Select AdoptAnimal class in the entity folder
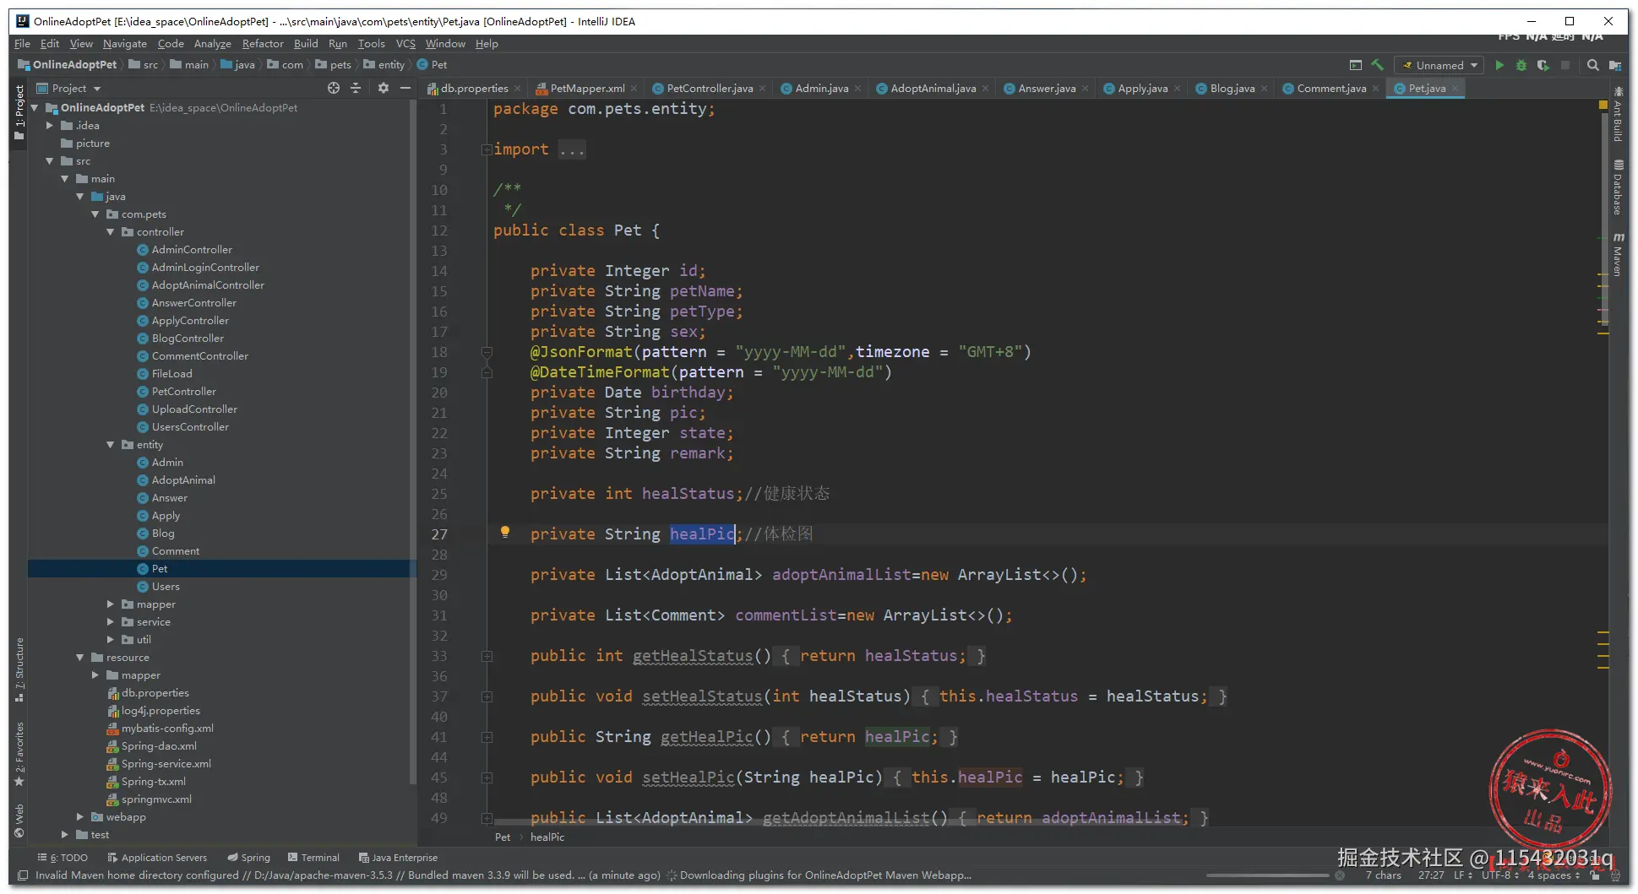Viewport: 1638px width, 894px height. pos(183,480)
